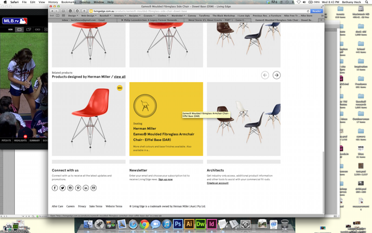Open the Careers footer link
This screenshot has height=233, width=372.
click(x=70, y=206)
